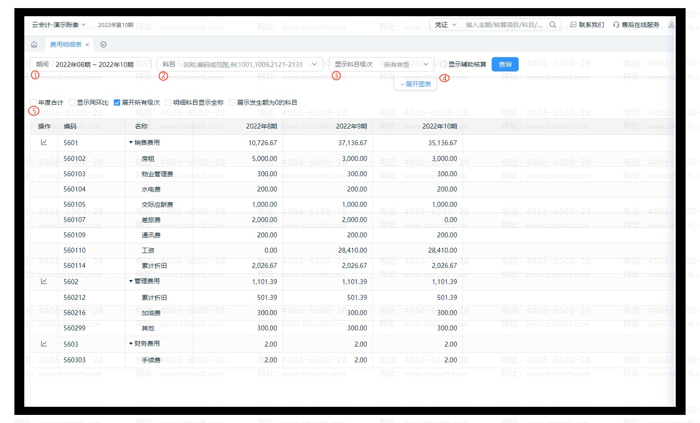Expand the 展开图表 panel
Image resolution: width=700 pixels, height=423 pixels.
(415, 84)
